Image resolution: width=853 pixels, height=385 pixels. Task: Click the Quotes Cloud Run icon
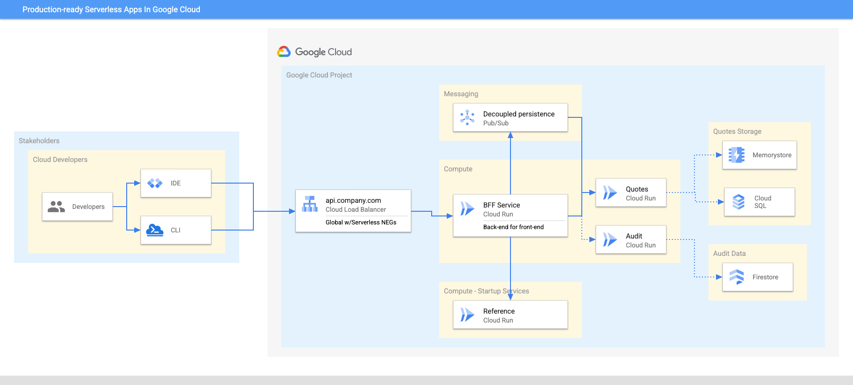(610, 192)
